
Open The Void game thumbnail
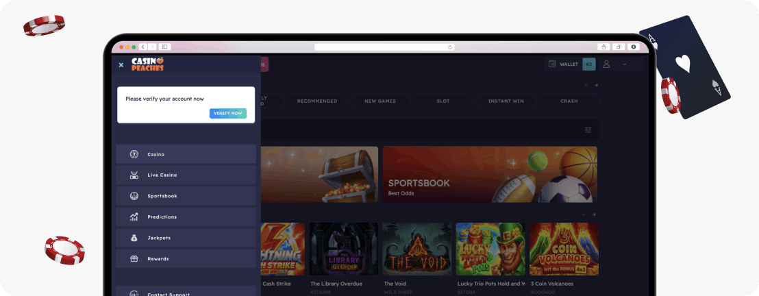(416, 249)
